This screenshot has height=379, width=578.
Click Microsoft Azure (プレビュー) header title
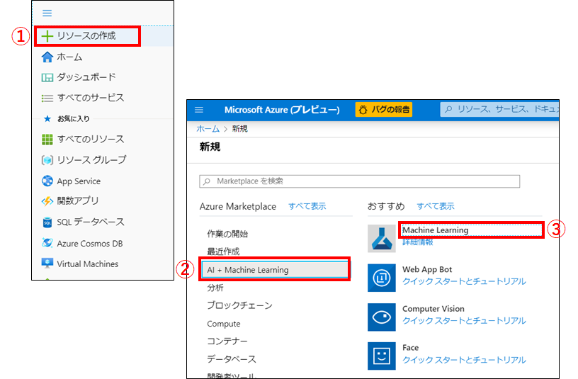pos(282,110)
